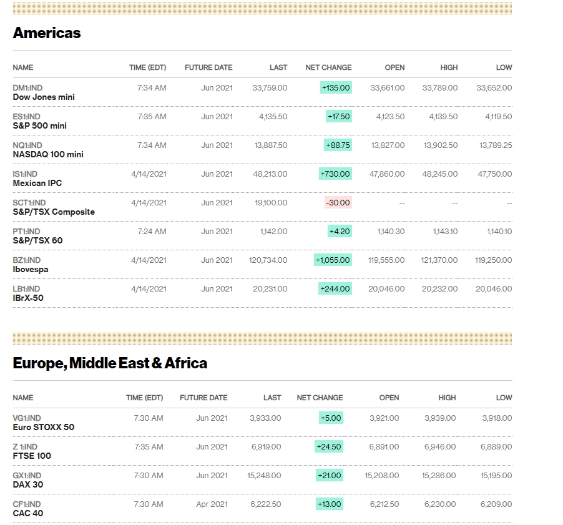Click the CAC 40 futures link
563x525 pixels.
(x=28, y=514)
